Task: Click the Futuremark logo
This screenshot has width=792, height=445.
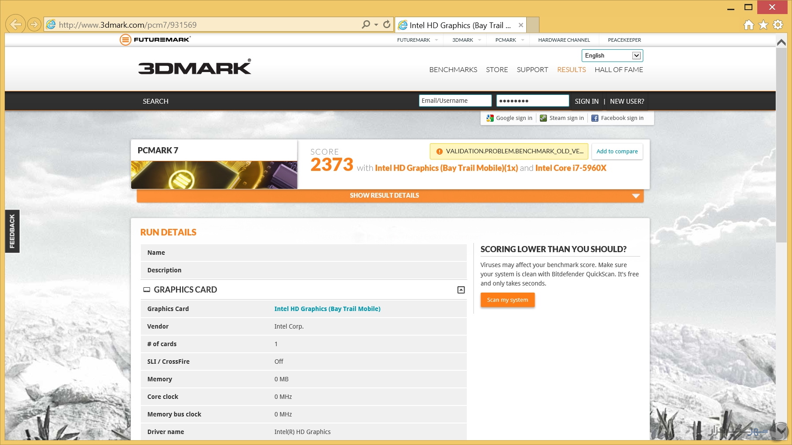Action: [x=155, y=40]
